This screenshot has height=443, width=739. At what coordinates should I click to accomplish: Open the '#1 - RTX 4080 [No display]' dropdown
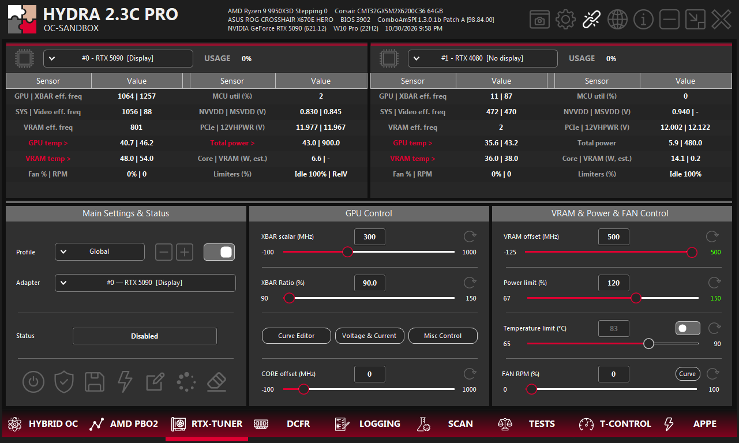pos(483,58)
